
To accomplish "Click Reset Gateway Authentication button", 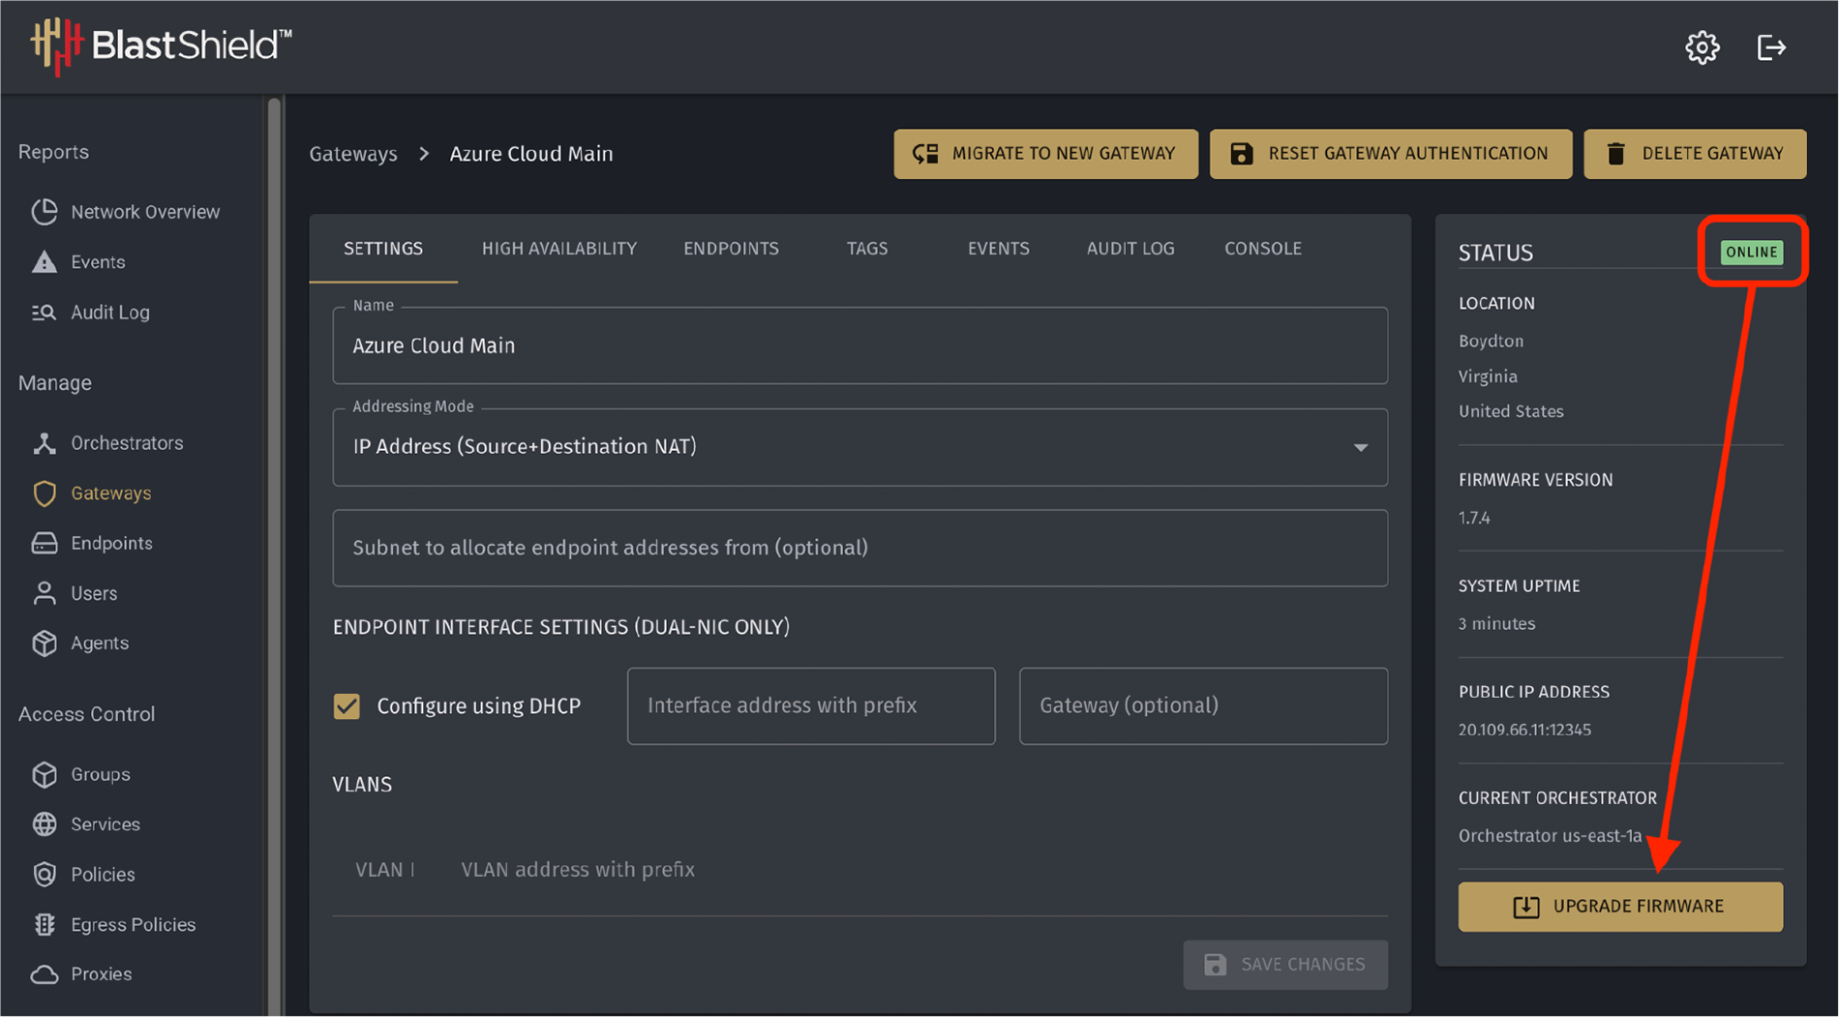I will click(x=1391, y=154).
